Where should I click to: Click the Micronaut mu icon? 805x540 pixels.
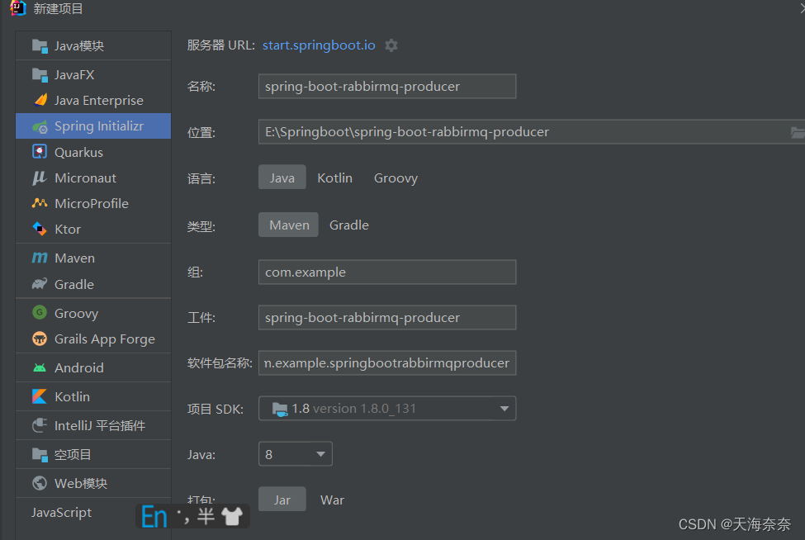click(40, 178)
